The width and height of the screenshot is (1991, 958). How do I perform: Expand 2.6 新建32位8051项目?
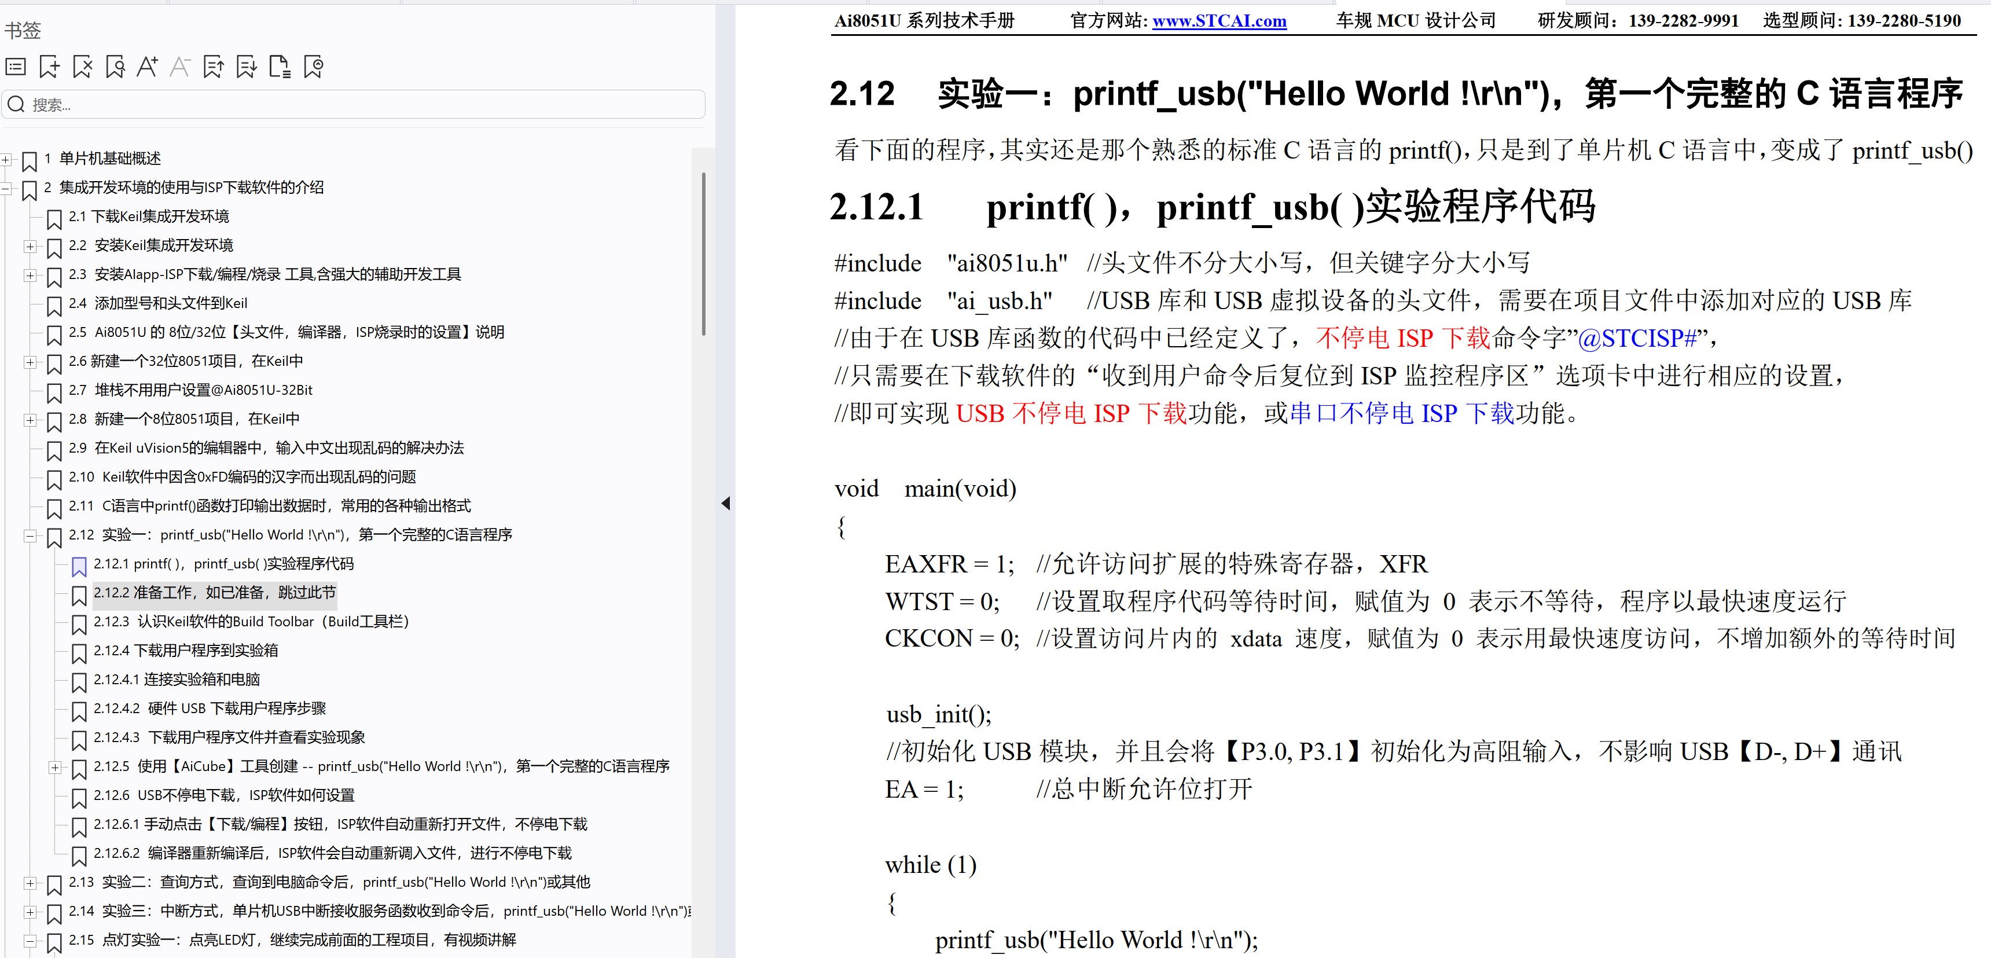tap(30, 362)
